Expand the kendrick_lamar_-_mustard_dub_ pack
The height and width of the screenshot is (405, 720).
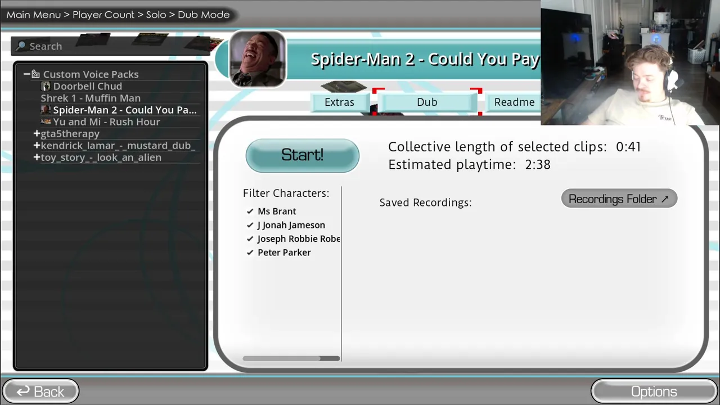37,145
